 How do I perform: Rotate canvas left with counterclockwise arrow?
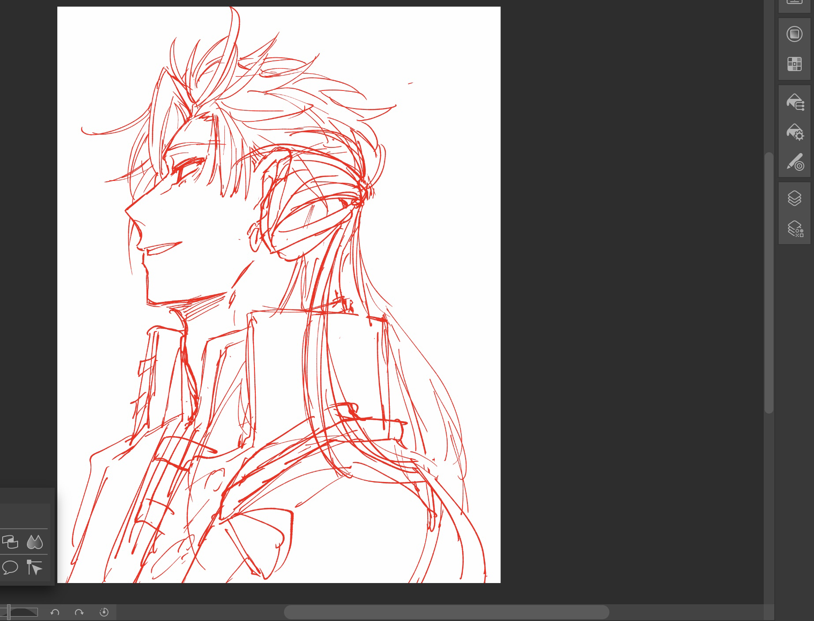click(55, 612)
